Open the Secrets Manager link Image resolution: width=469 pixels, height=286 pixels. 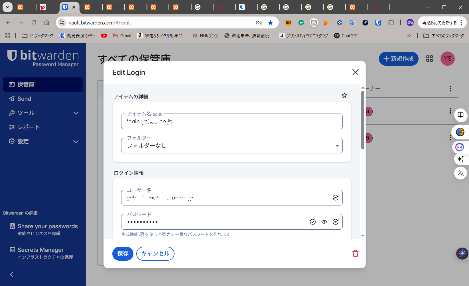40,250
